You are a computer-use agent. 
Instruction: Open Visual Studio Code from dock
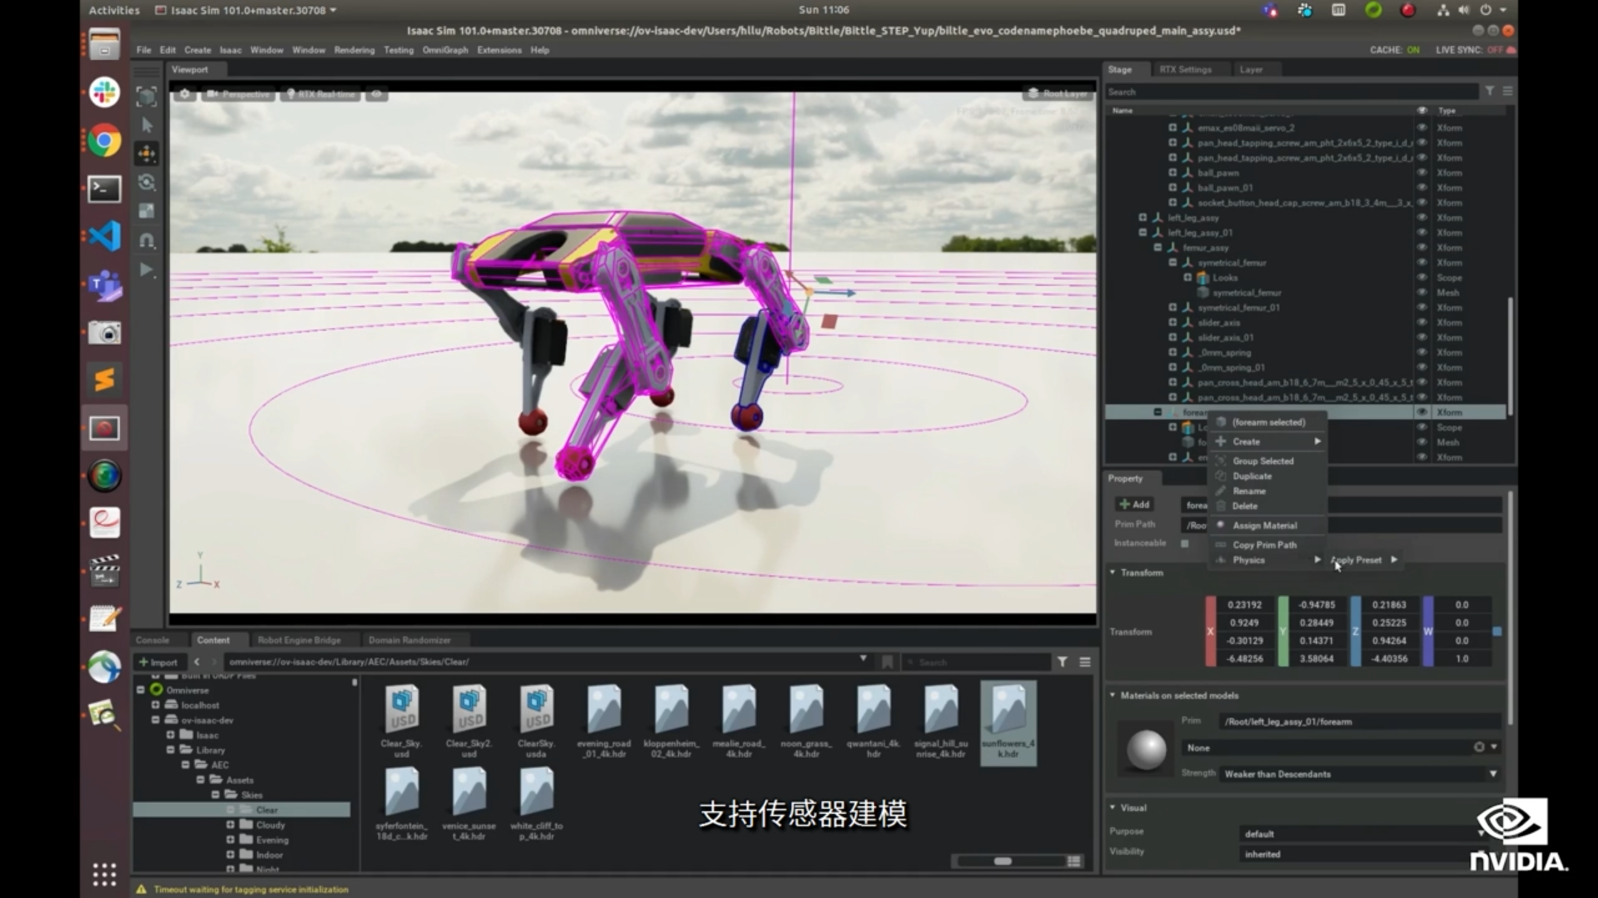tap(104, 237)
